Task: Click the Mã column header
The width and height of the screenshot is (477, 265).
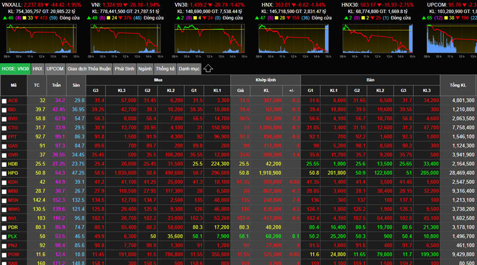Action: [x=14, y=85]
